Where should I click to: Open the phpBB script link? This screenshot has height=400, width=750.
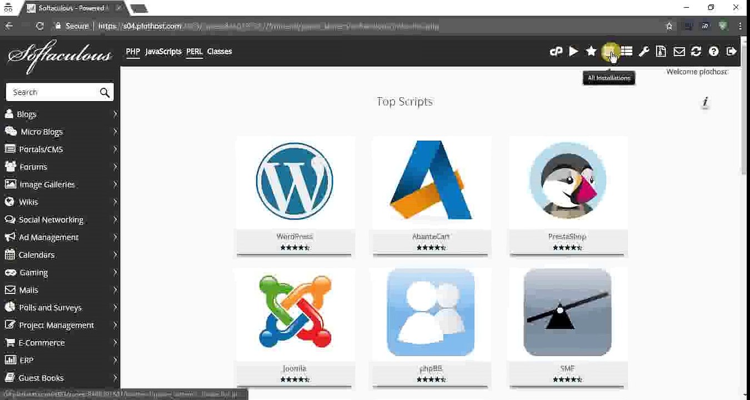[431, 368]
